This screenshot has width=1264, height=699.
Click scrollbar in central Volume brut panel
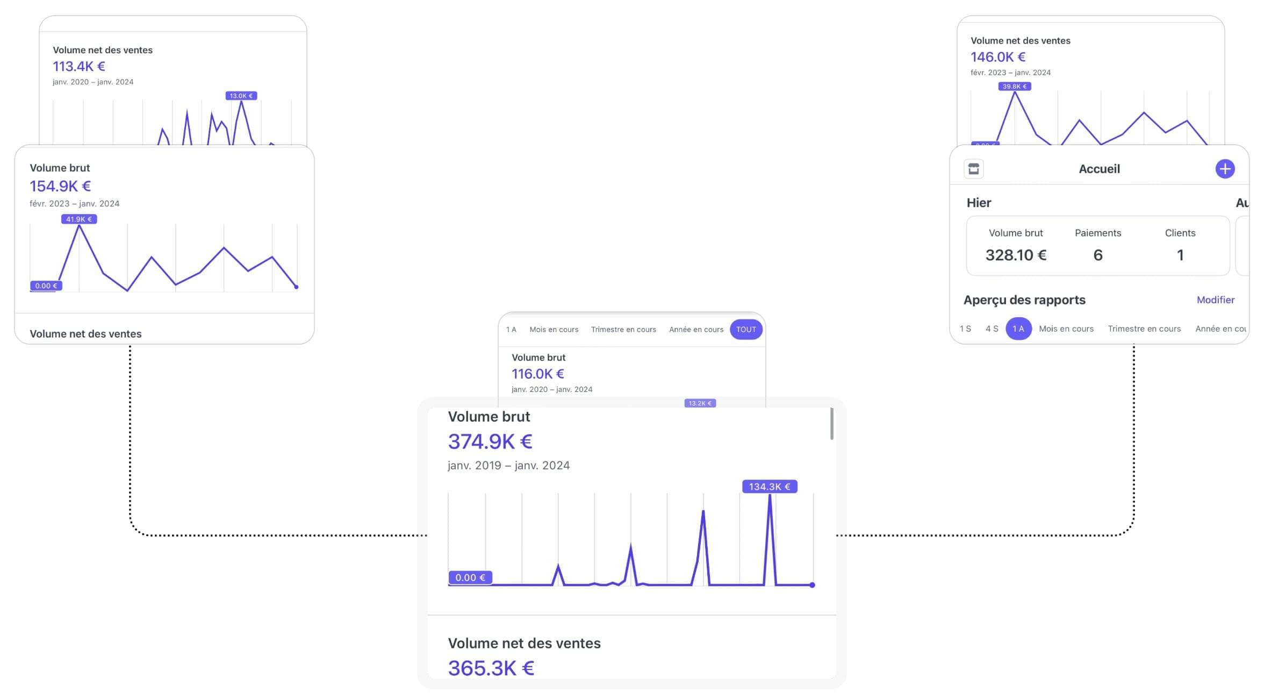(x=831, y=424)
